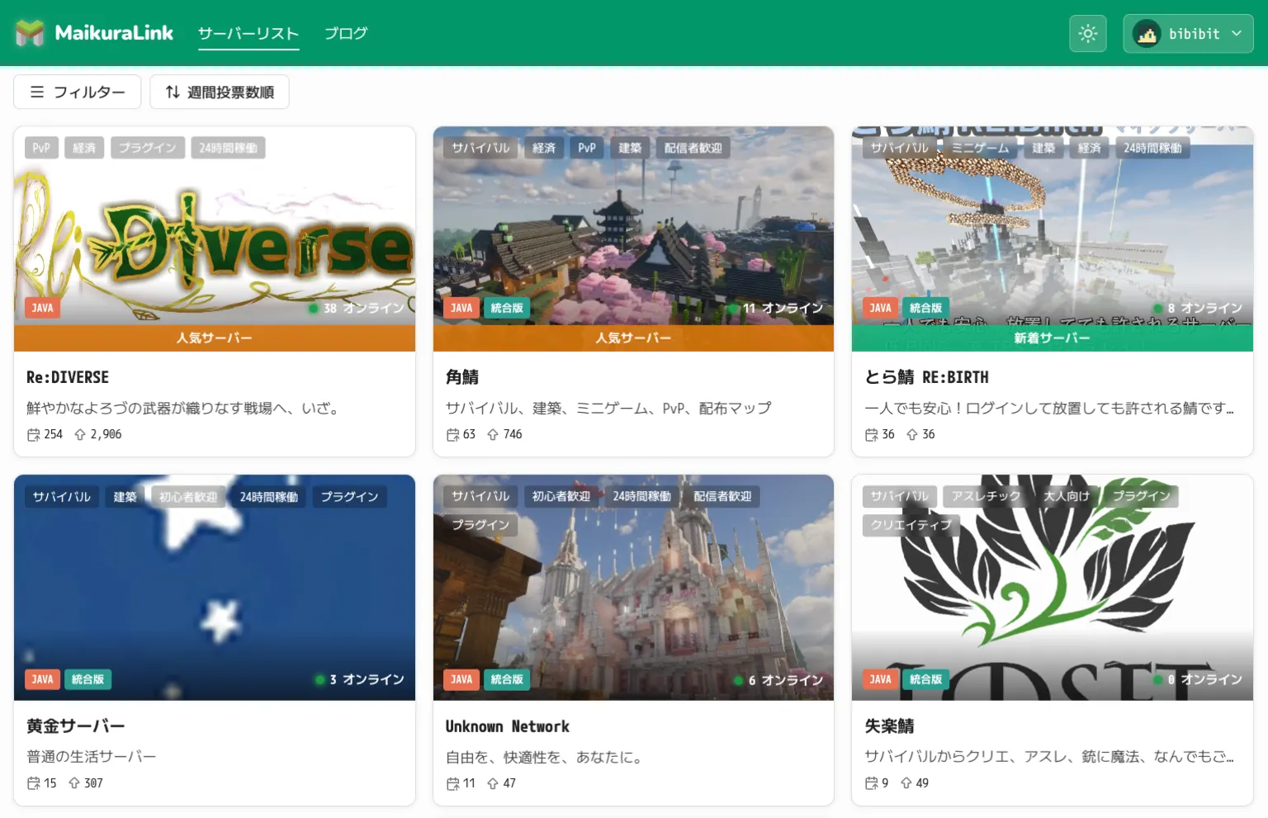
Task: Click the 人気サーバー ribbon on Re:DIVERSE card
Action: point(215,338)
